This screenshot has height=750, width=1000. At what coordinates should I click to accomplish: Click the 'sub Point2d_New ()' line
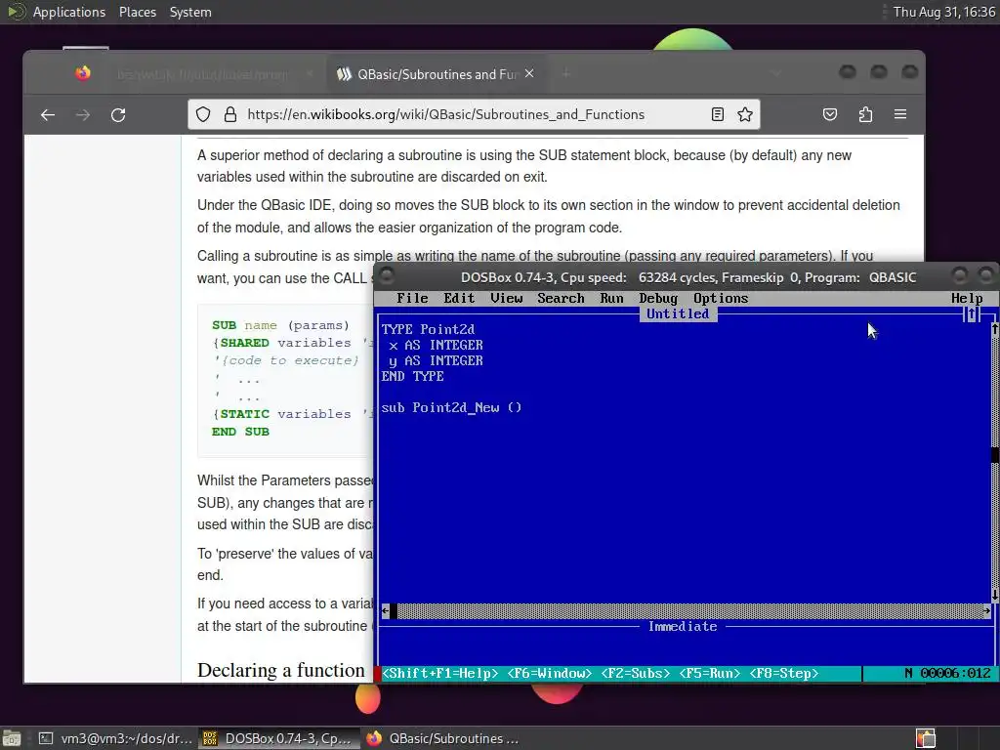click(451, 407)
